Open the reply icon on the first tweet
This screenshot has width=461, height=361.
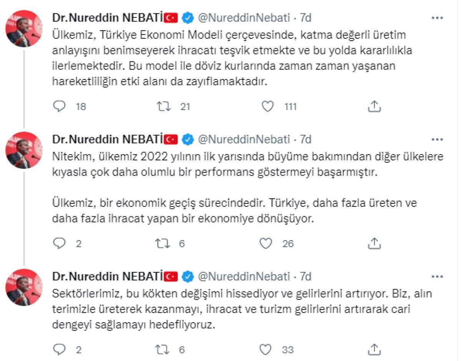tap(58, 106)
